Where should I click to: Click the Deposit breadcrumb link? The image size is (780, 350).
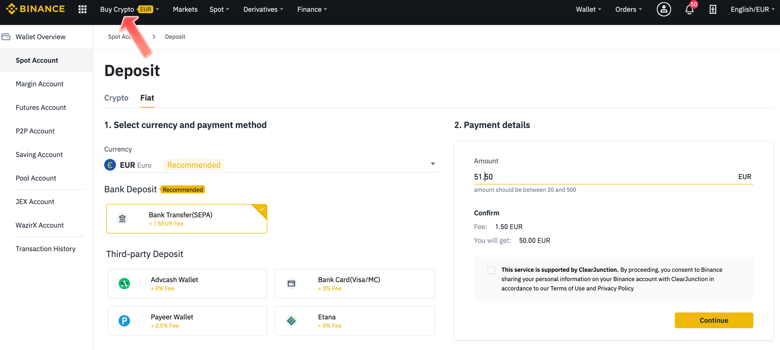175,37
